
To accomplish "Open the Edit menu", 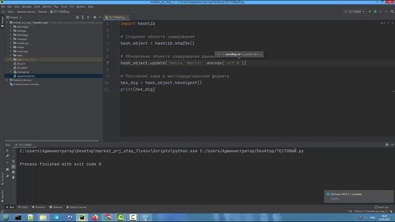I will (x=10, y=7).
